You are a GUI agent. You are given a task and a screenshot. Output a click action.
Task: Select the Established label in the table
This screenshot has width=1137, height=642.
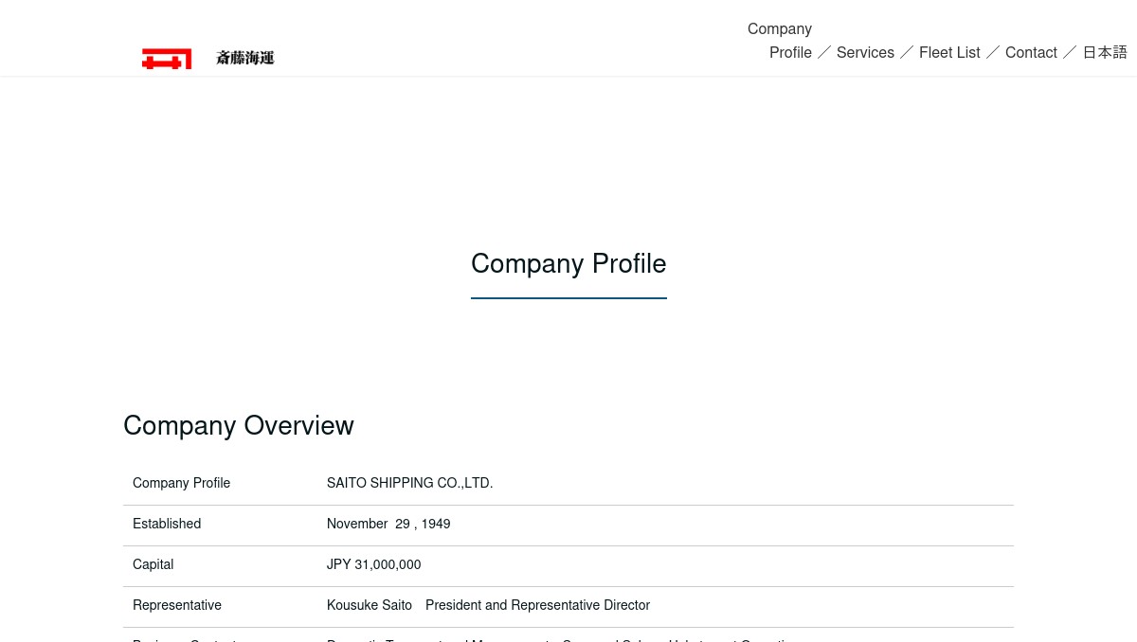167,524
